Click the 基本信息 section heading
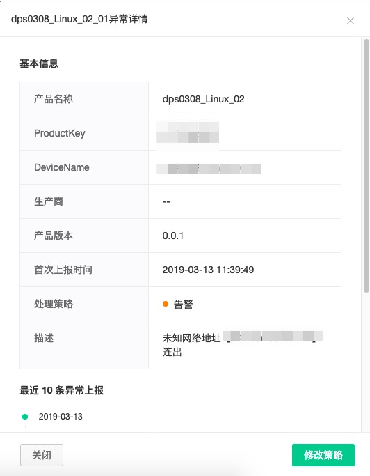Viewport: 370px width, 476px height. tap(39, 63)
